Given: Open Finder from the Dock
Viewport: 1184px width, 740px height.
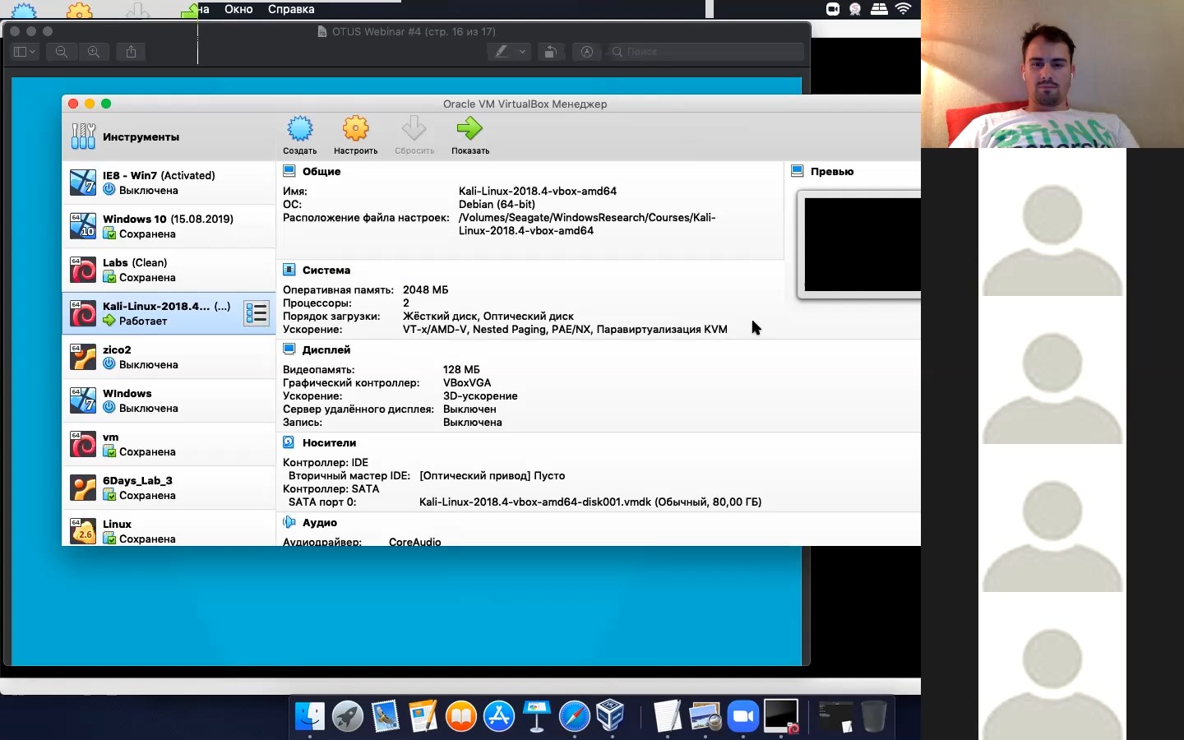Looking at the screenshot, I should [x=310, y=716].
